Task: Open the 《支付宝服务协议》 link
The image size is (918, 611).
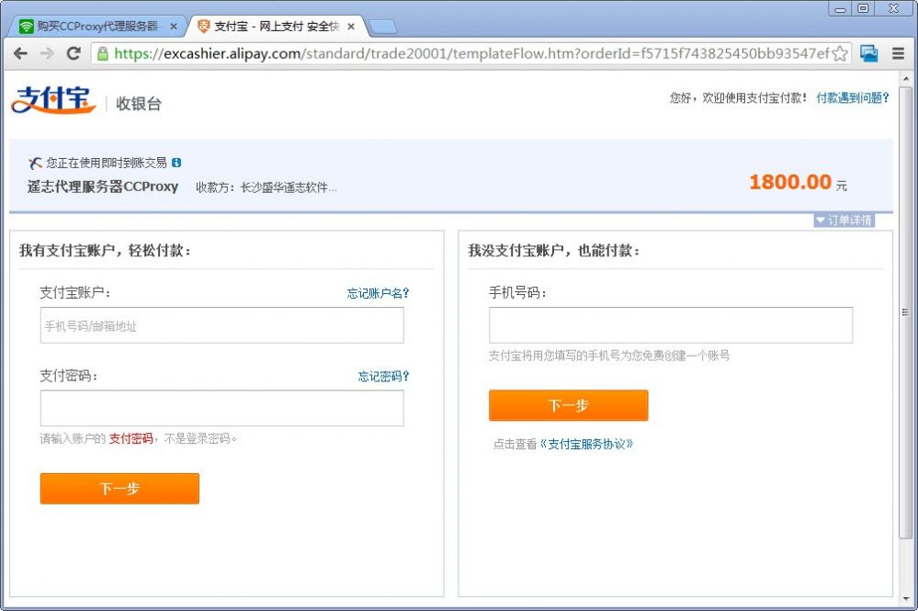Action: pyautogui.click(x=586, y=444)
